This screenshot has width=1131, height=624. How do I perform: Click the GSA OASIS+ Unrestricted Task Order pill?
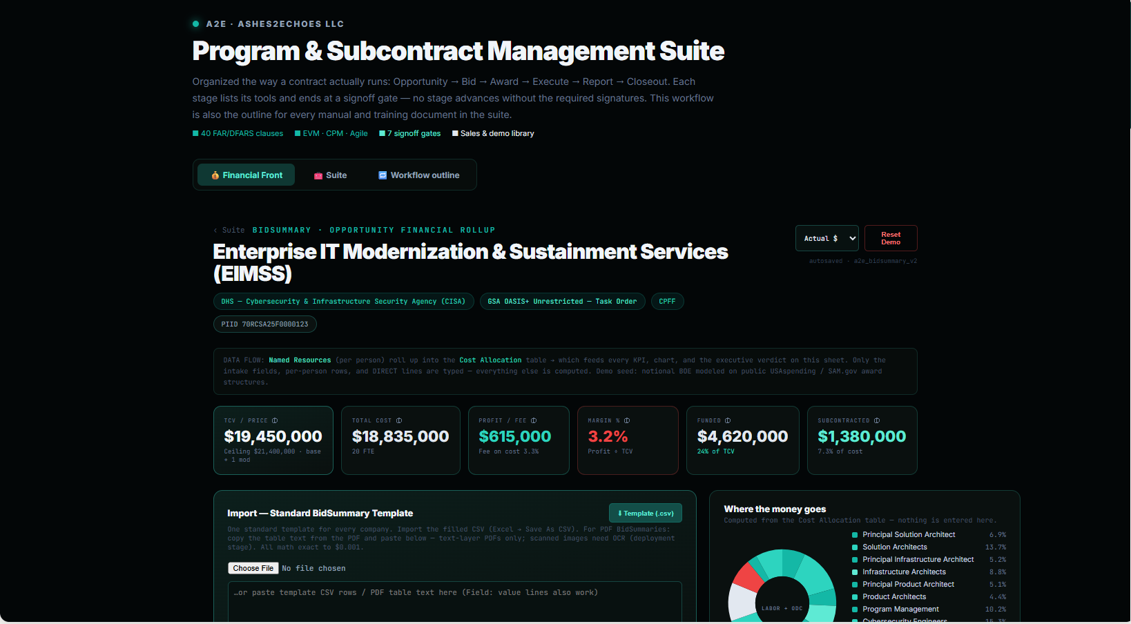pos(562,302)
